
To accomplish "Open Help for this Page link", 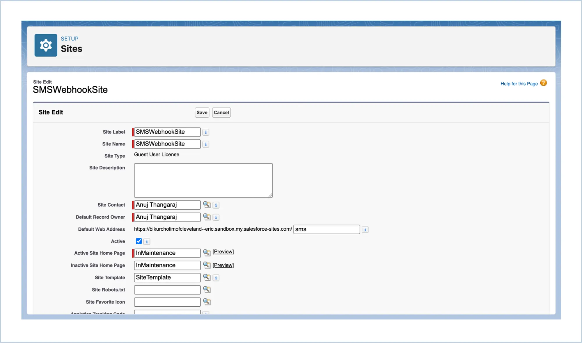I will (x=519, y=84).
